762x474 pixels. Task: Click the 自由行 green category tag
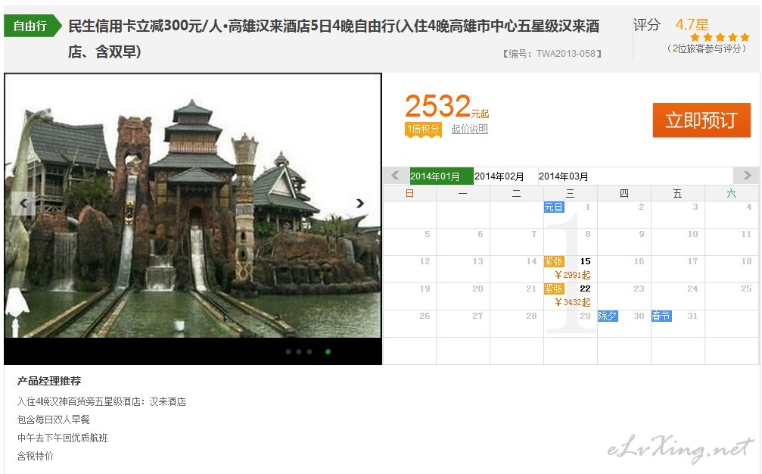point(33,26)
